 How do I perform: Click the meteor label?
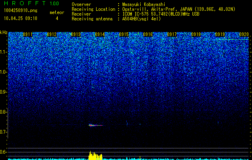click(57, 12)
